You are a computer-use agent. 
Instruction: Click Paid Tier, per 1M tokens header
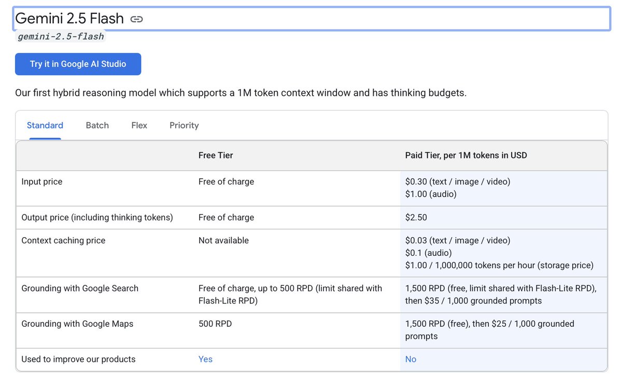[x=466, y=155]
